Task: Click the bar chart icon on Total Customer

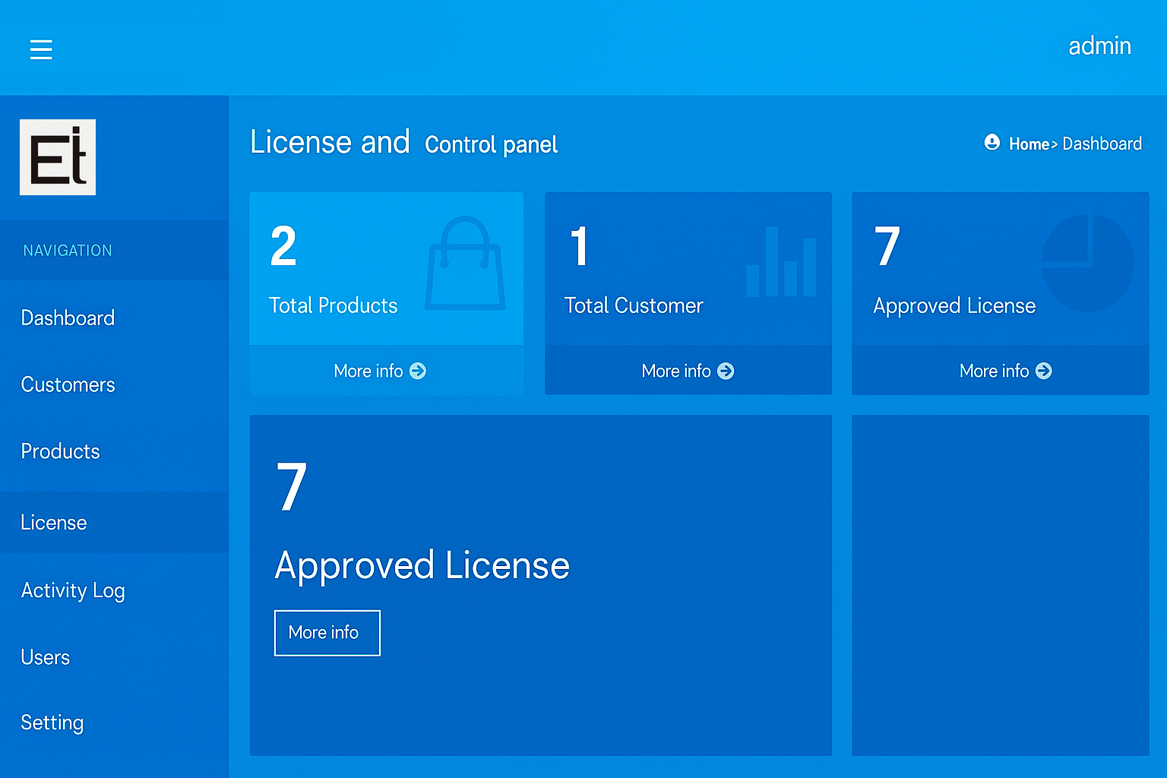Action: [x=781, y=262]
